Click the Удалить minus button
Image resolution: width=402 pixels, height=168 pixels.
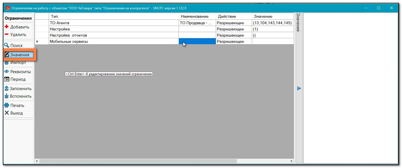16,35
